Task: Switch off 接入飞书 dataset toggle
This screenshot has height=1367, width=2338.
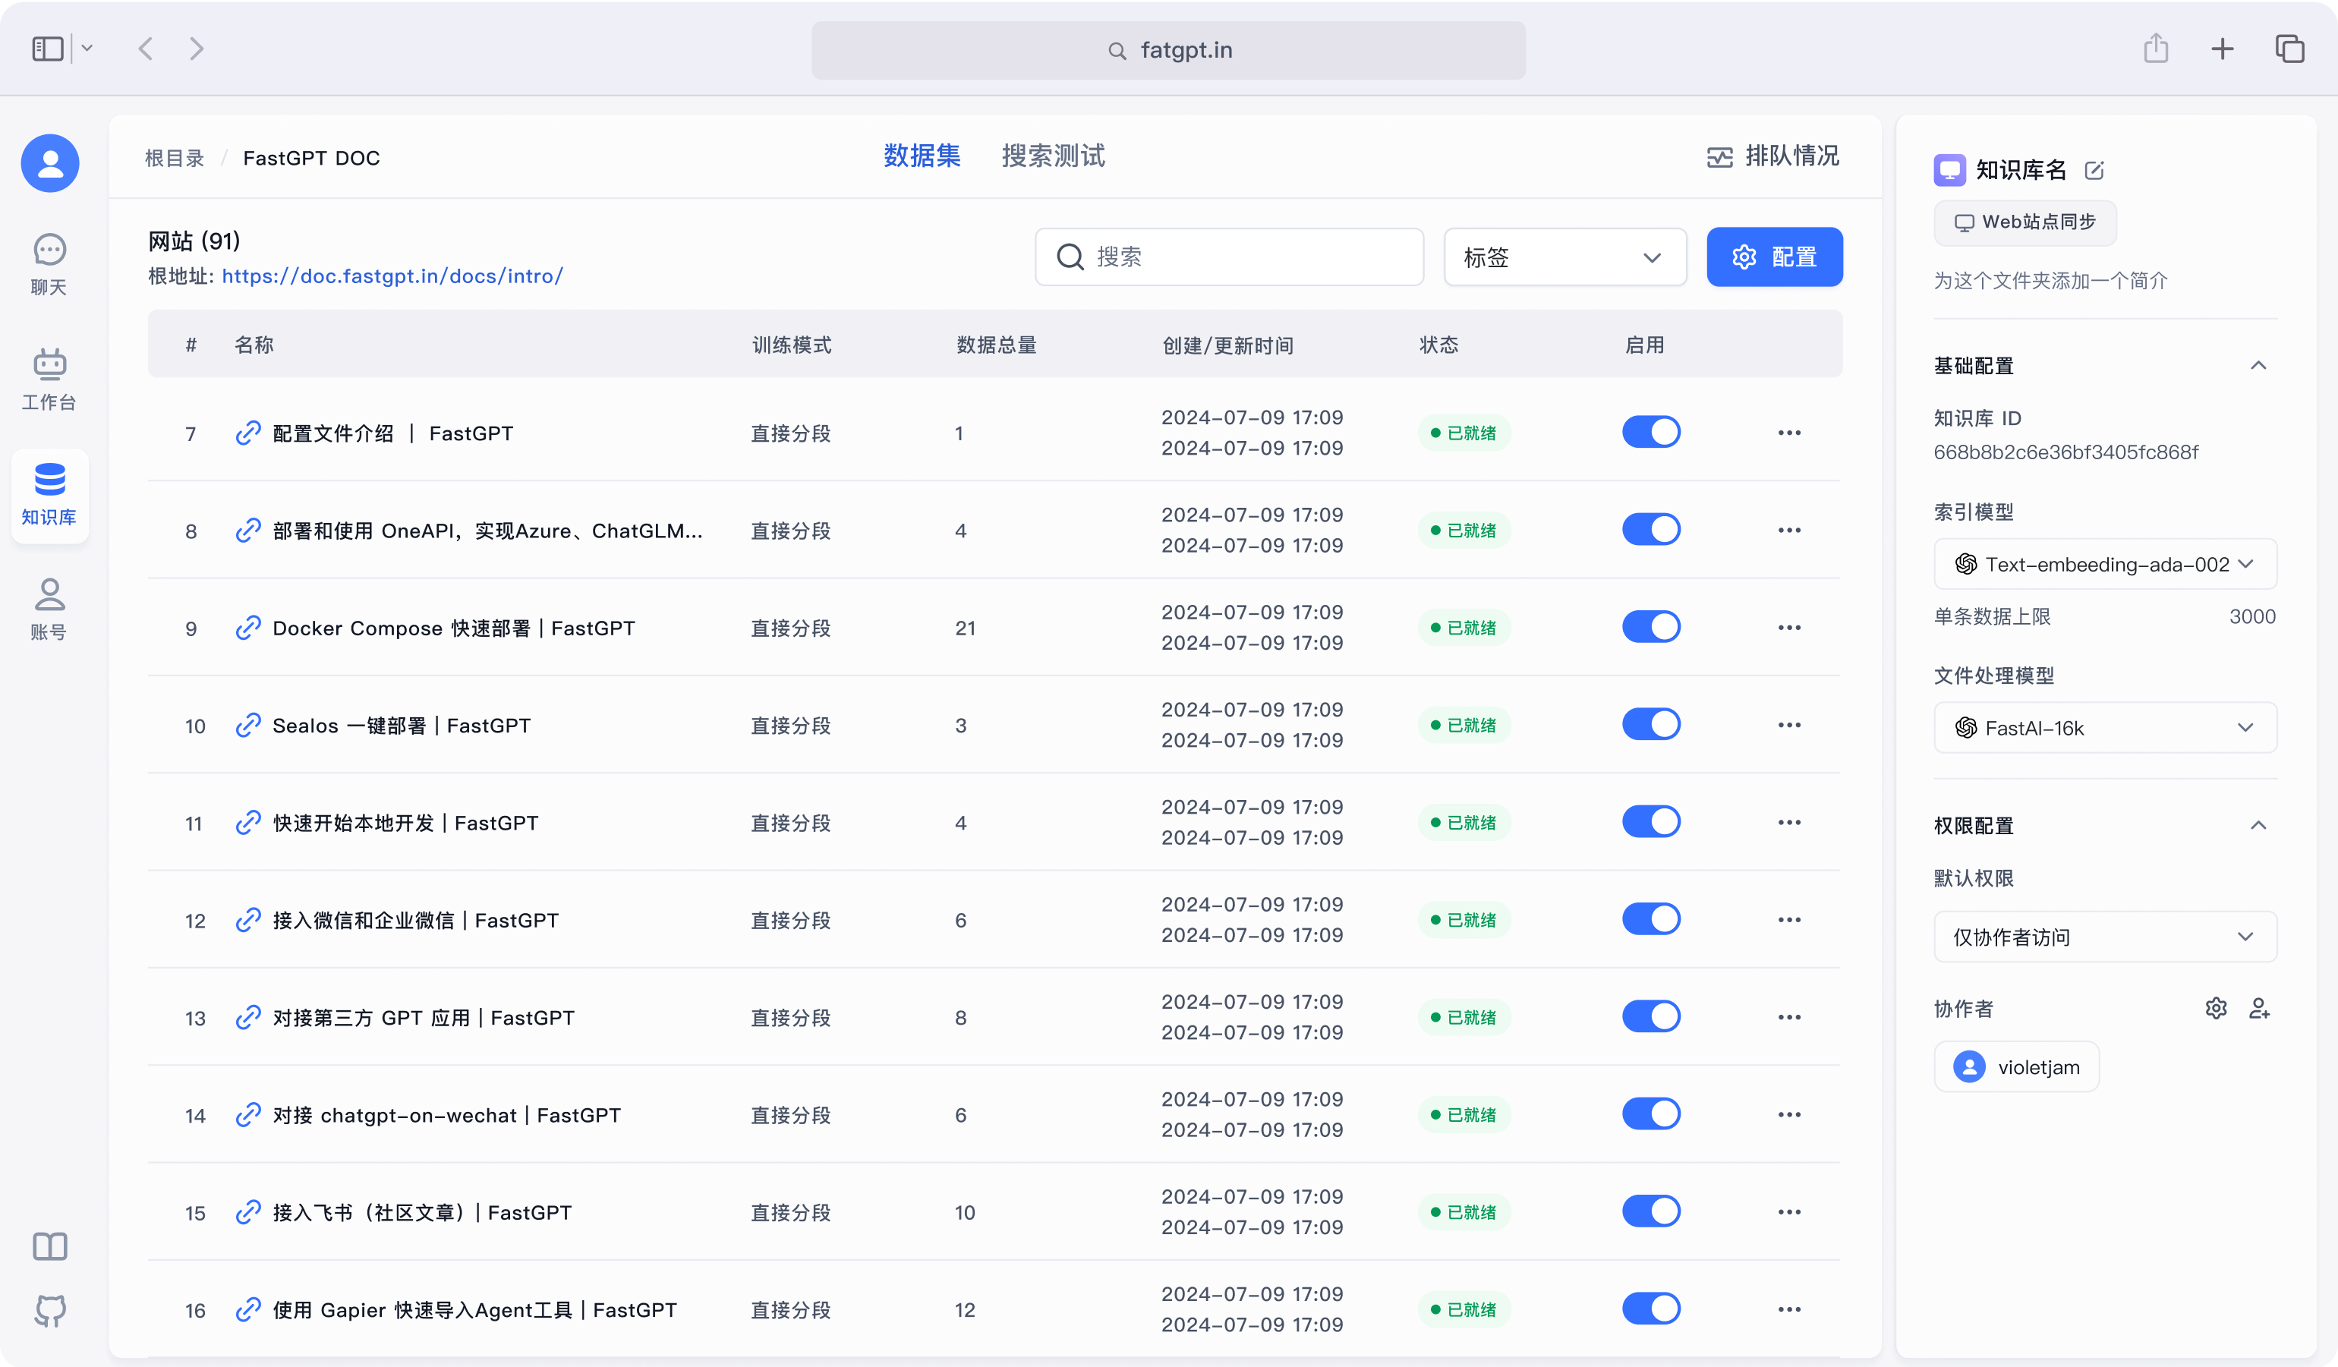Action: coord(1652,1211)
